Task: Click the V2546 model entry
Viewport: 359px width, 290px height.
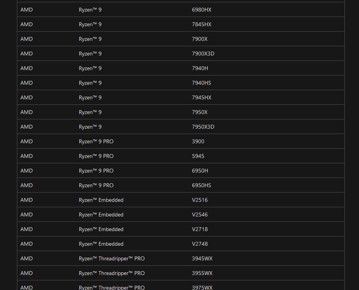Action: 200,215
